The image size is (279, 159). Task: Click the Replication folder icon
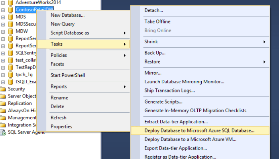3,103
